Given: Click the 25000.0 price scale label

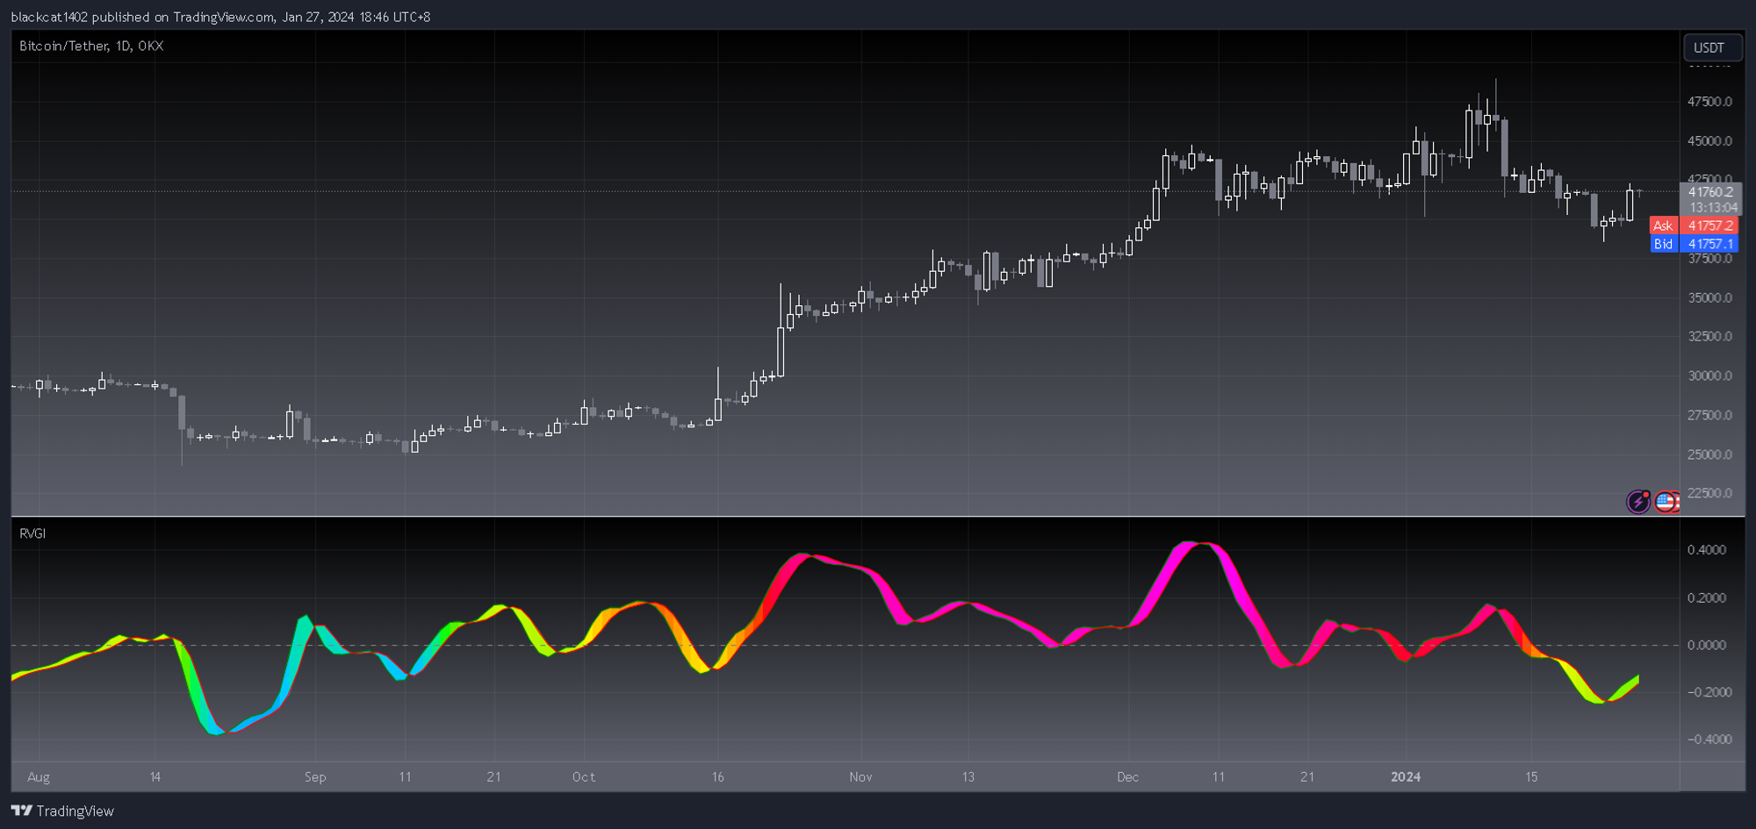Looking at the screenshot, I should (1709, 455).
